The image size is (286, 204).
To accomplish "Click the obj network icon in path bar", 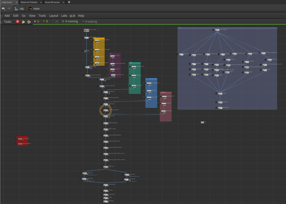I will click(x=17, y=9).
